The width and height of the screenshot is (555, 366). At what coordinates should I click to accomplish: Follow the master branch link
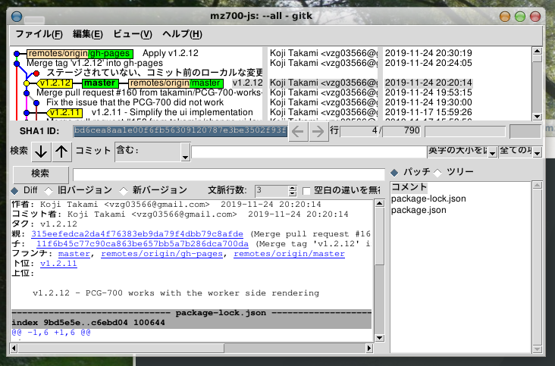click(74, 254)
